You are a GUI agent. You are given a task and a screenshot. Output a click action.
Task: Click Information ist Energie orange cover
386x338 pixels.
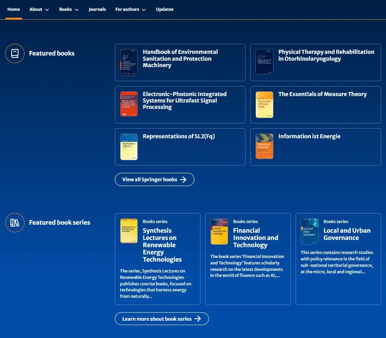[264, 146]
